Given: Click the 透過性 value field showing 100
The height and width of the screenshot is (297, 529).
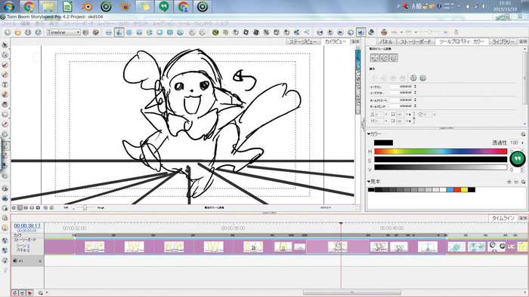Looking at the screenshot, I should (514, 143).
